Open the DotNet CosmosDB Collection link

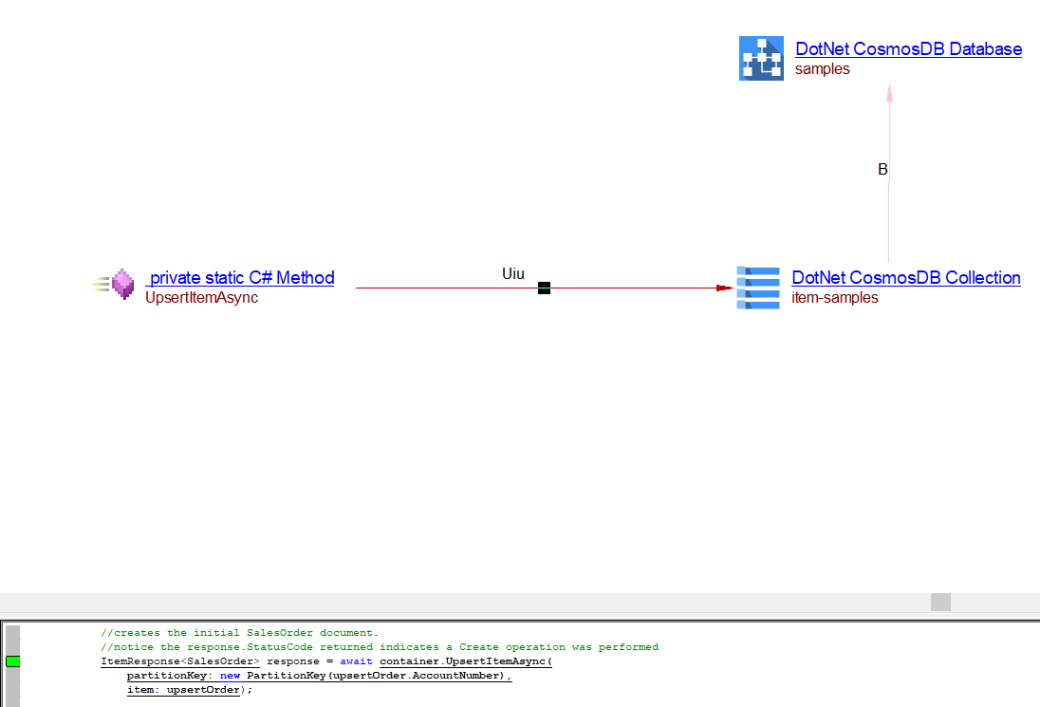point(905,278)
